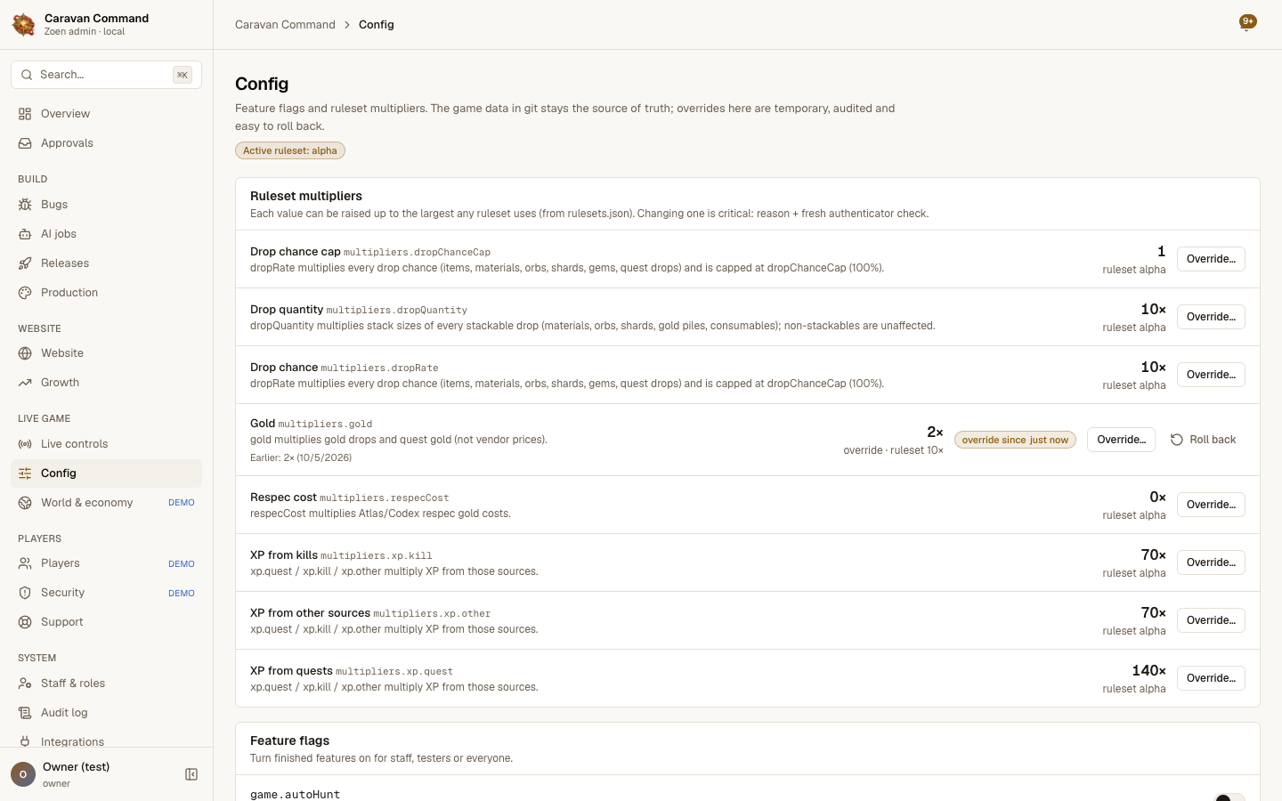Click the override since just now badge
1282x801 pixels.
tap(1015, 440)
